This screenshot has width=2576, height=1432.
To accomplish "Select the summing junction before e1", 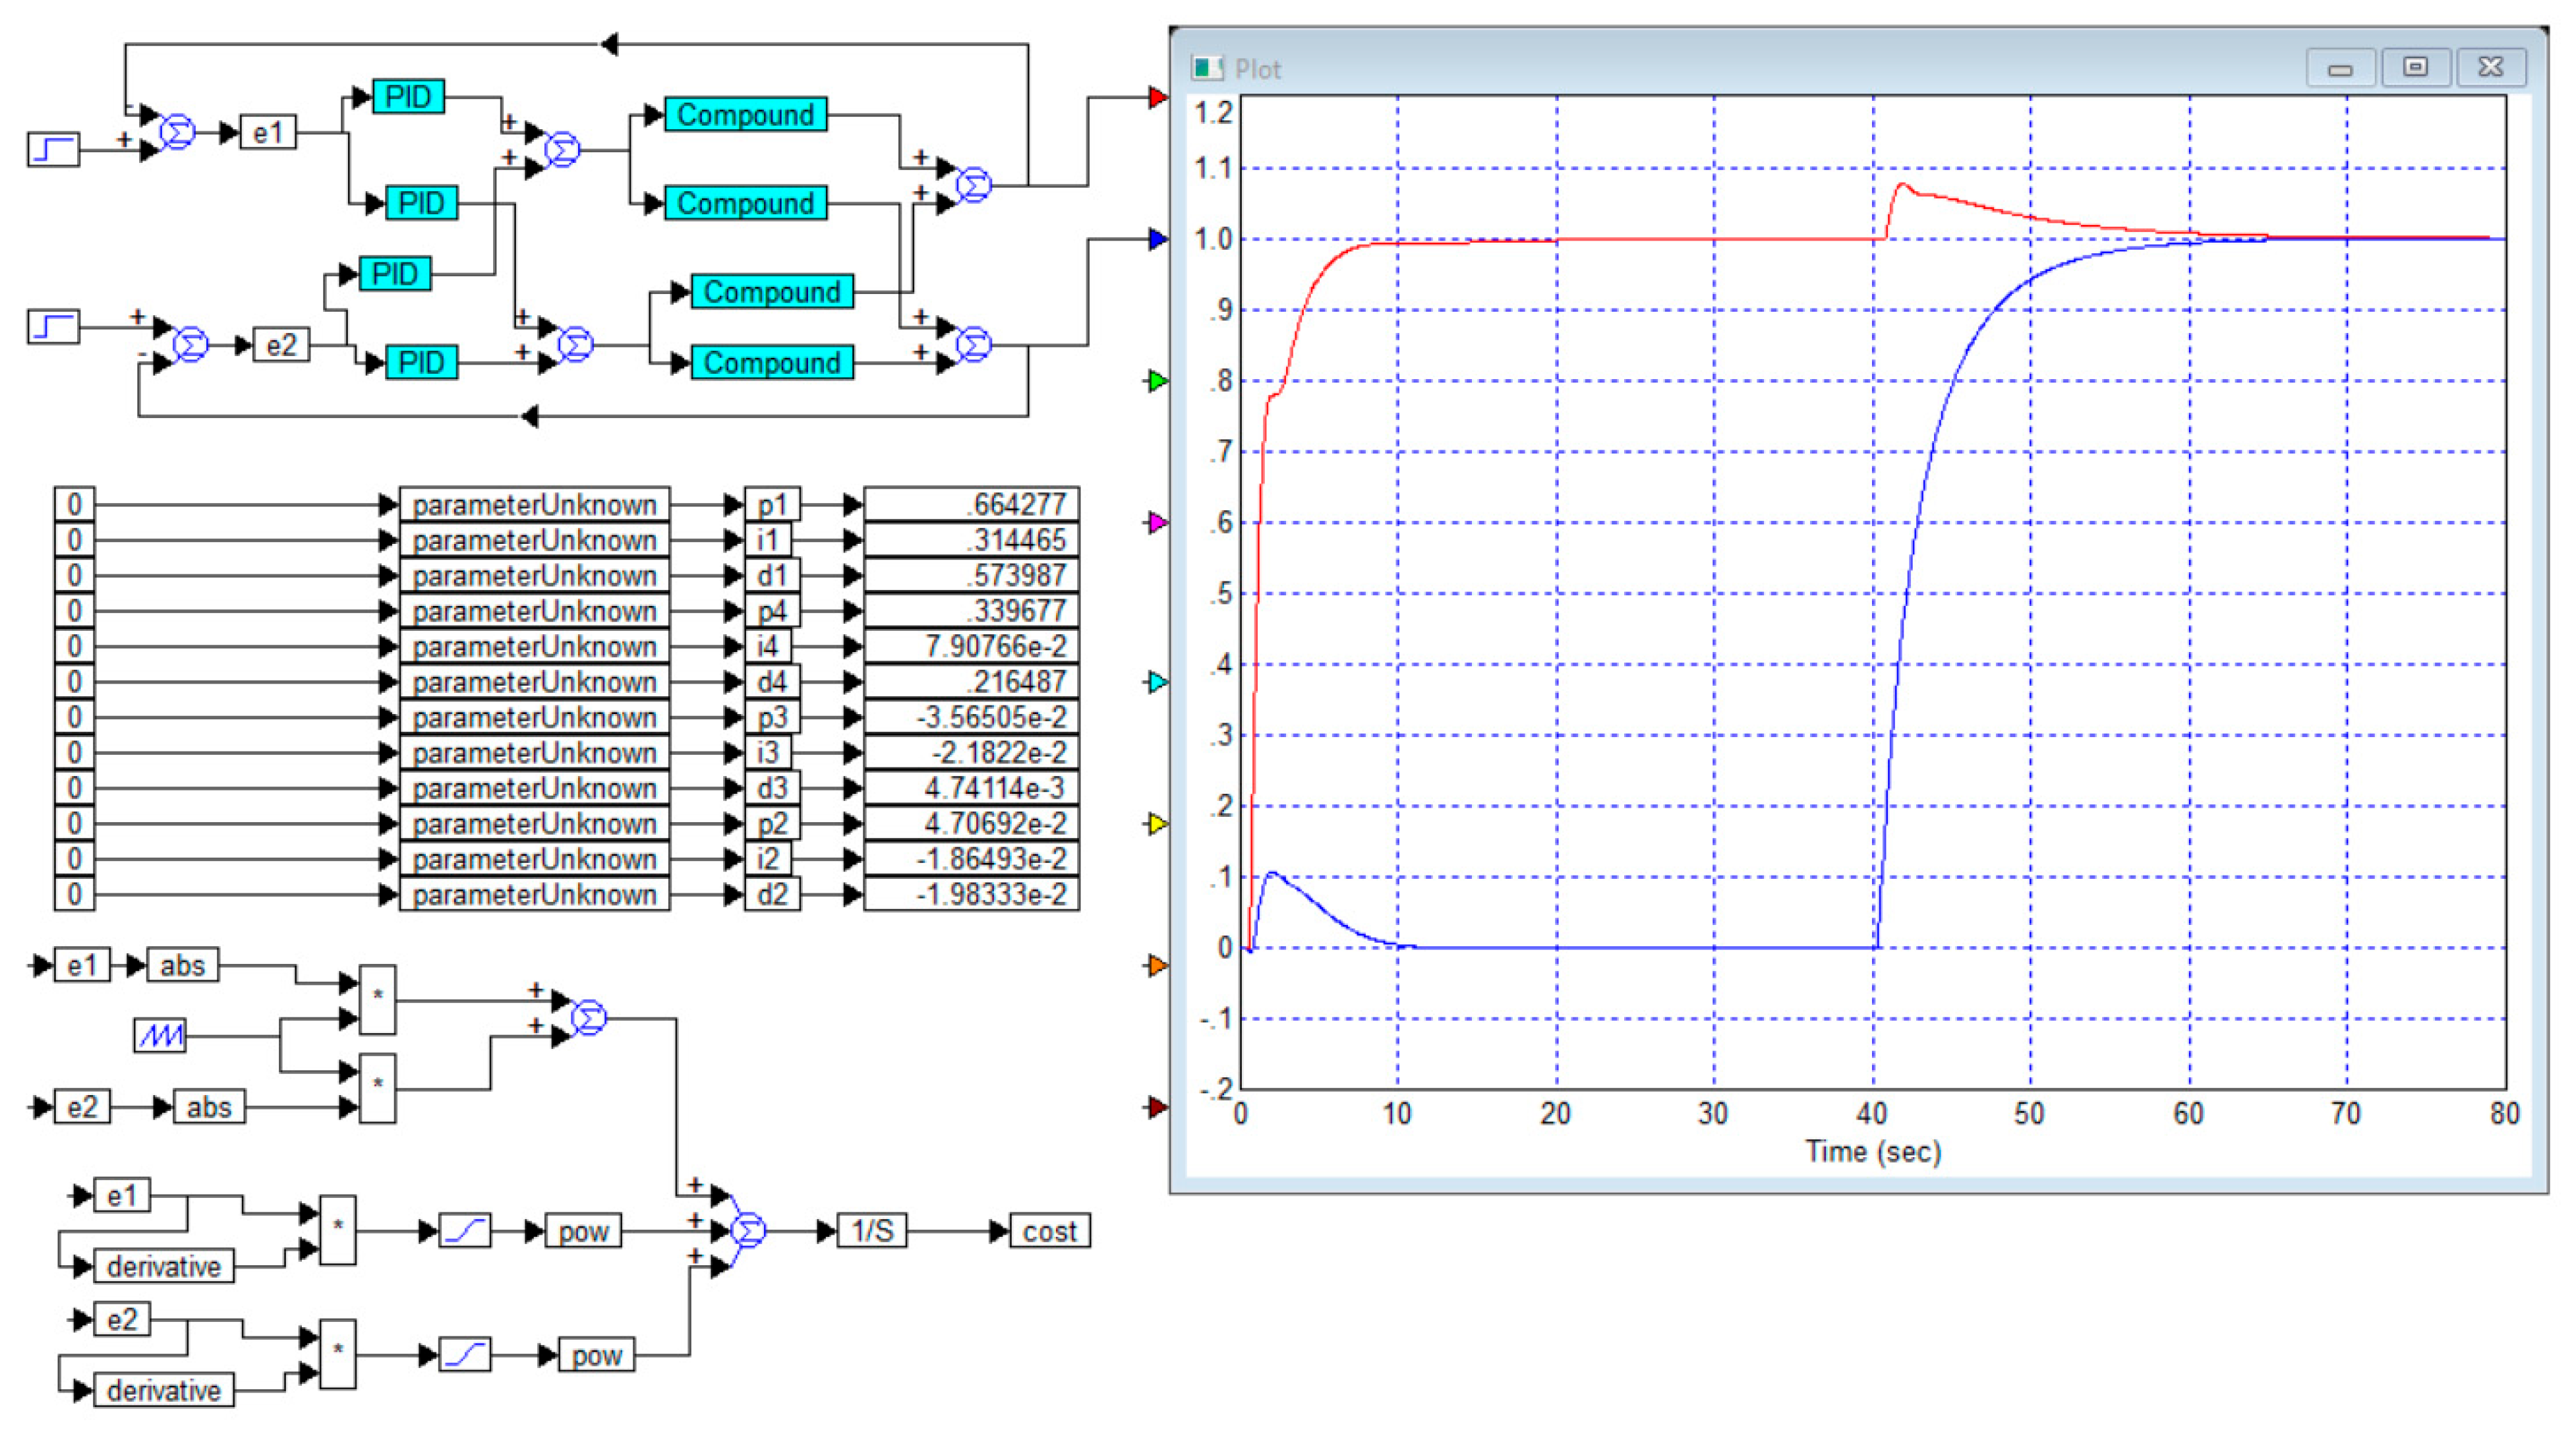I will click(177, 132).
